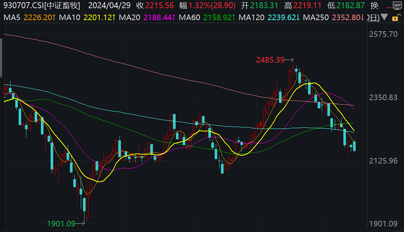Screen dimensions: 404x232
Task: Click the gray scrollbar on left edge
Action: pos(1,57)
